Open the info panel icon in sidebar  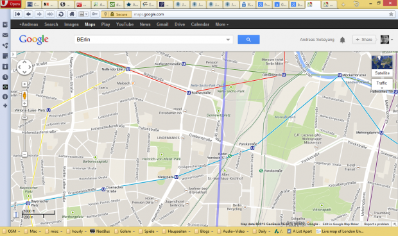5,97
